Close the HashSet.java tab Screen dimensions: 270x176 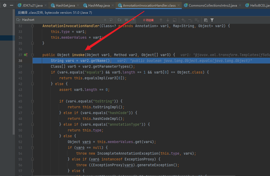(x=78, y=5)
